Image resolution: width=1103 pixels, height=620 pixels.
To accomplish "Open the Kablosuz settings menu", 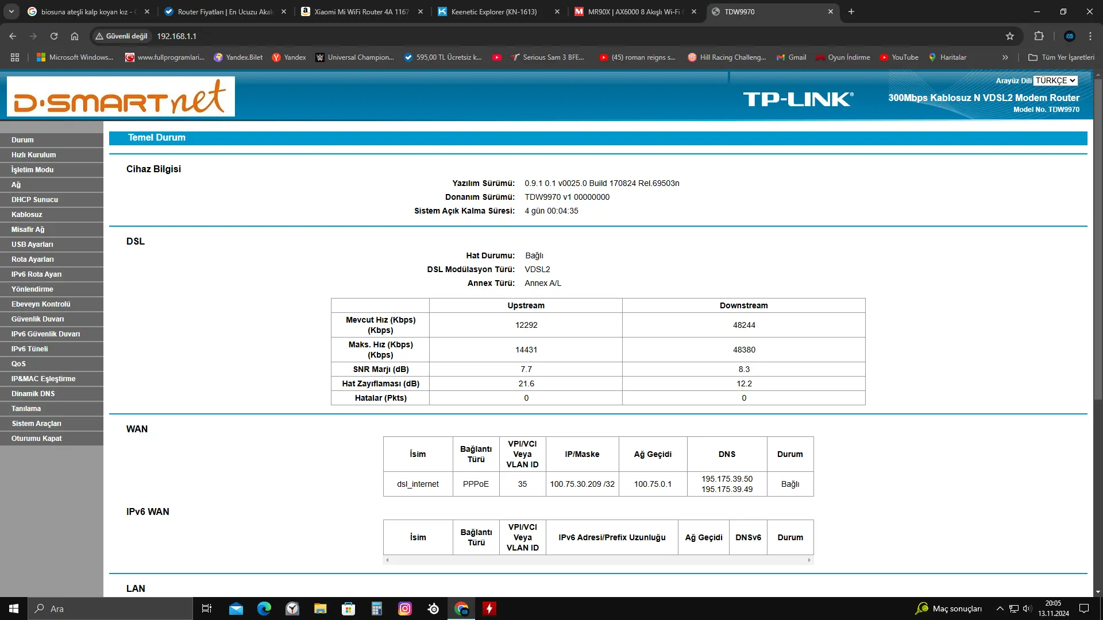I will (x=52, y=215).
